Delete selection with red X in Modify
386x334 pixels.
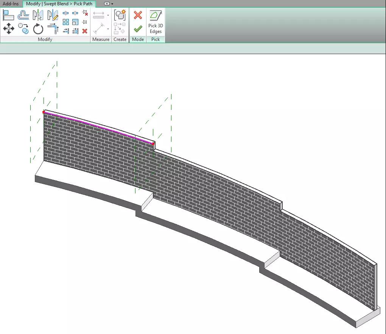(x=85, y=31)
